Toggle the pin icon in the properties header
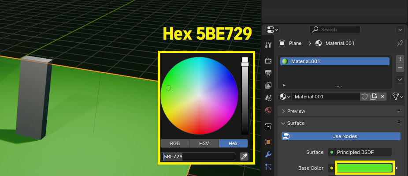Image resolution: width=408 pixels, height=176 pixels. [400, 43]
